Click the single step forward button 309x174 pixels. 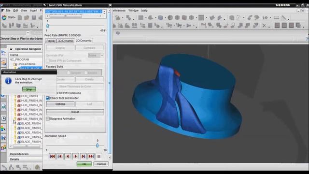point(83,157)
